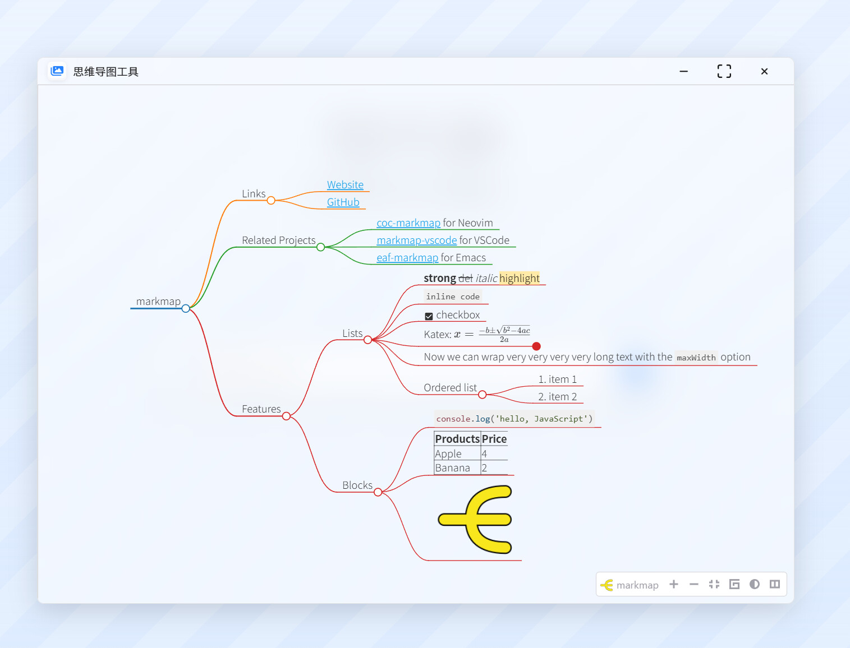Click the 'Products' table header
The image size is (850, 648).
tap(457, 439)
